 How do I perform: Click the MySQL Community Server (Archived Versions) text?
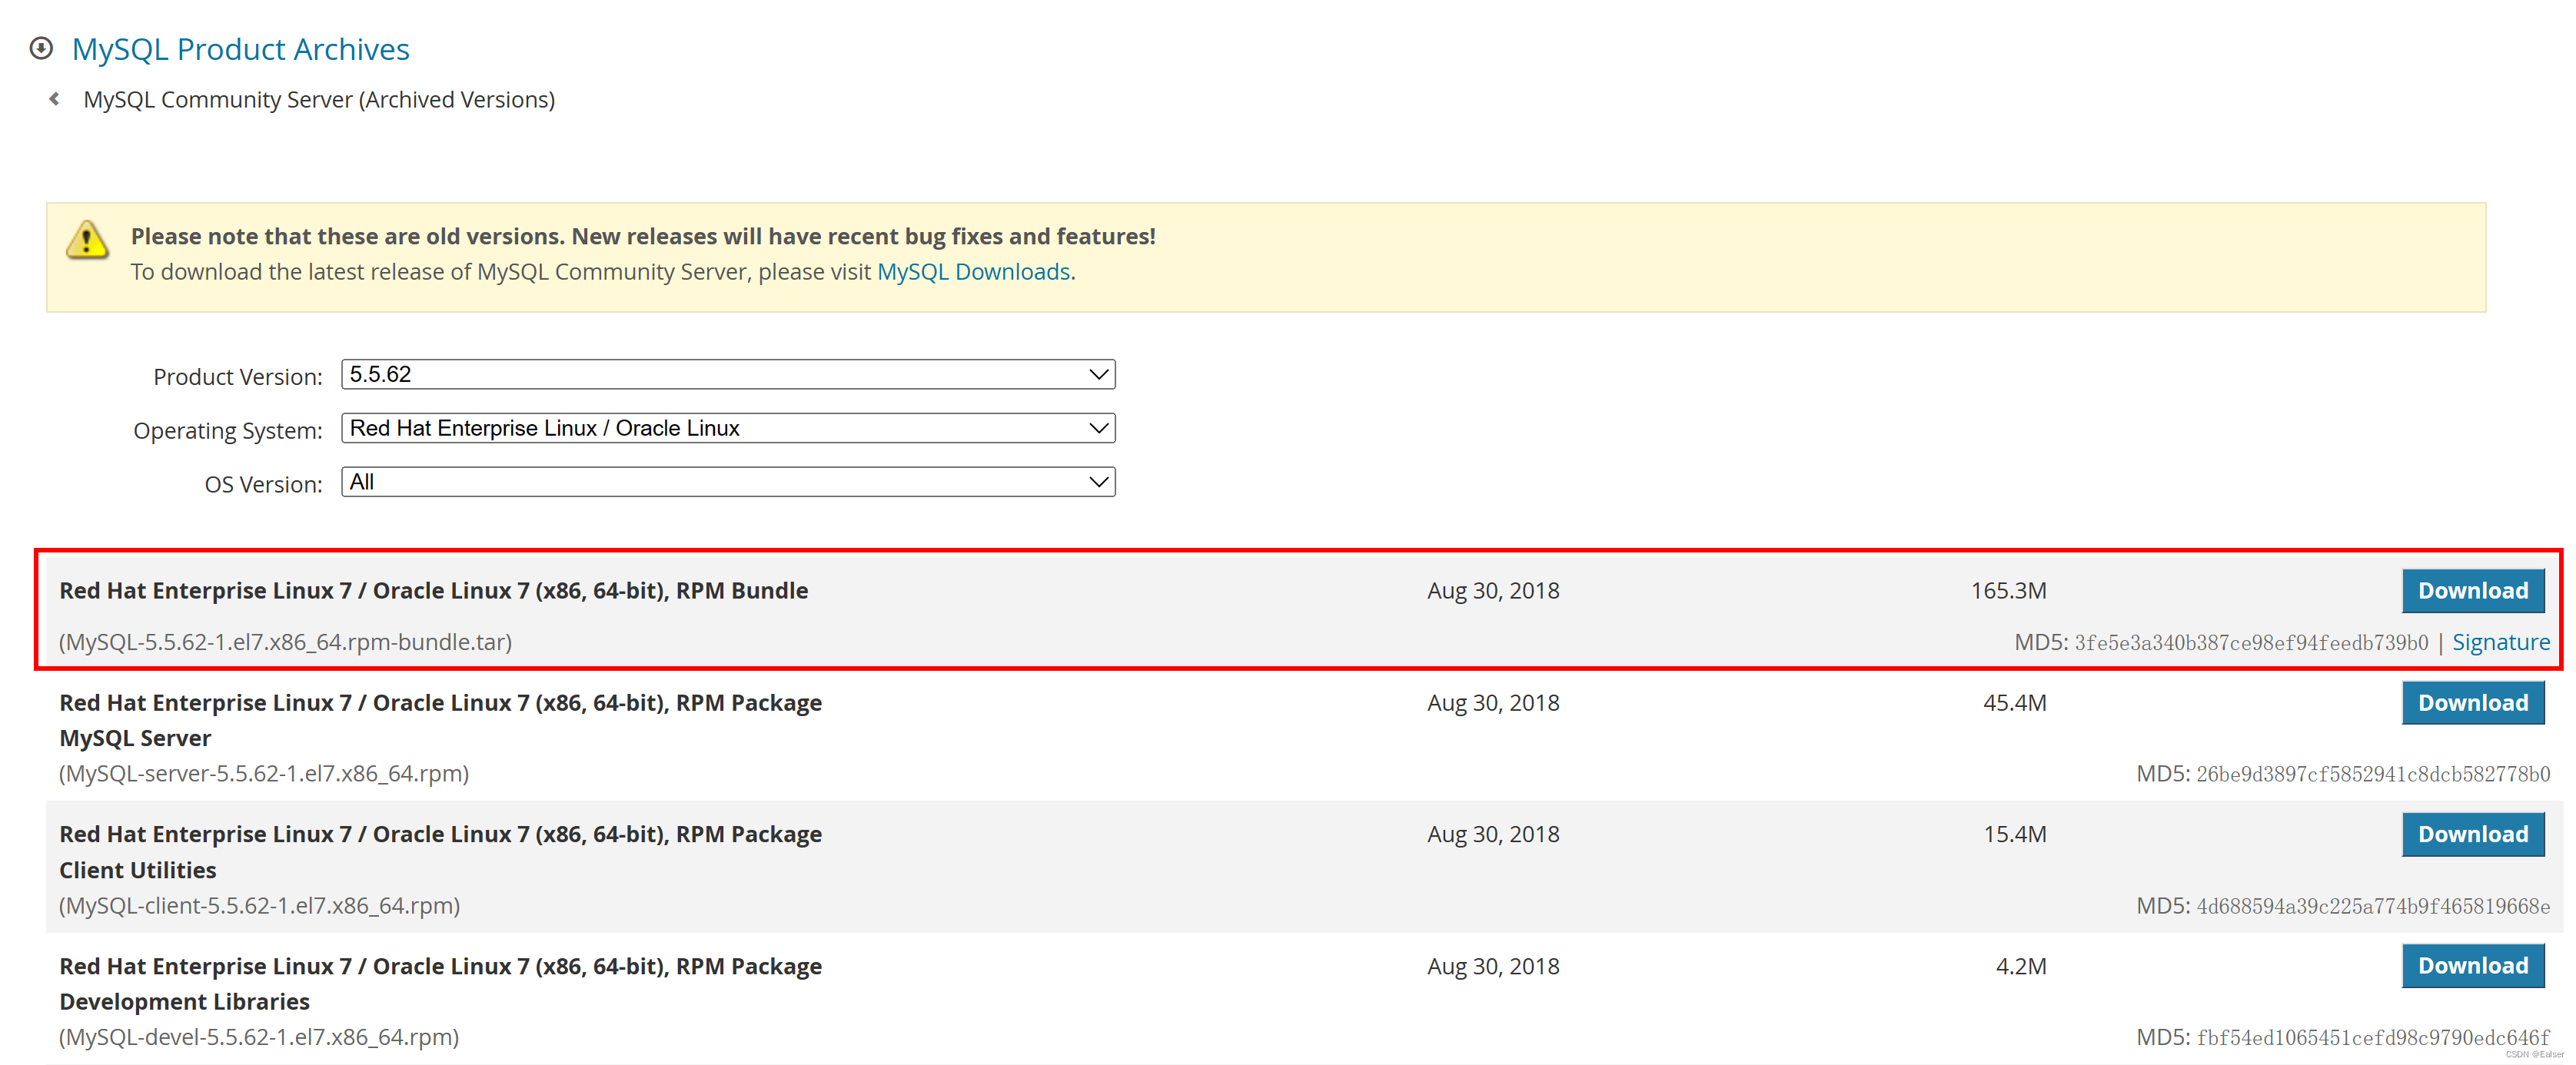(319, 100)
